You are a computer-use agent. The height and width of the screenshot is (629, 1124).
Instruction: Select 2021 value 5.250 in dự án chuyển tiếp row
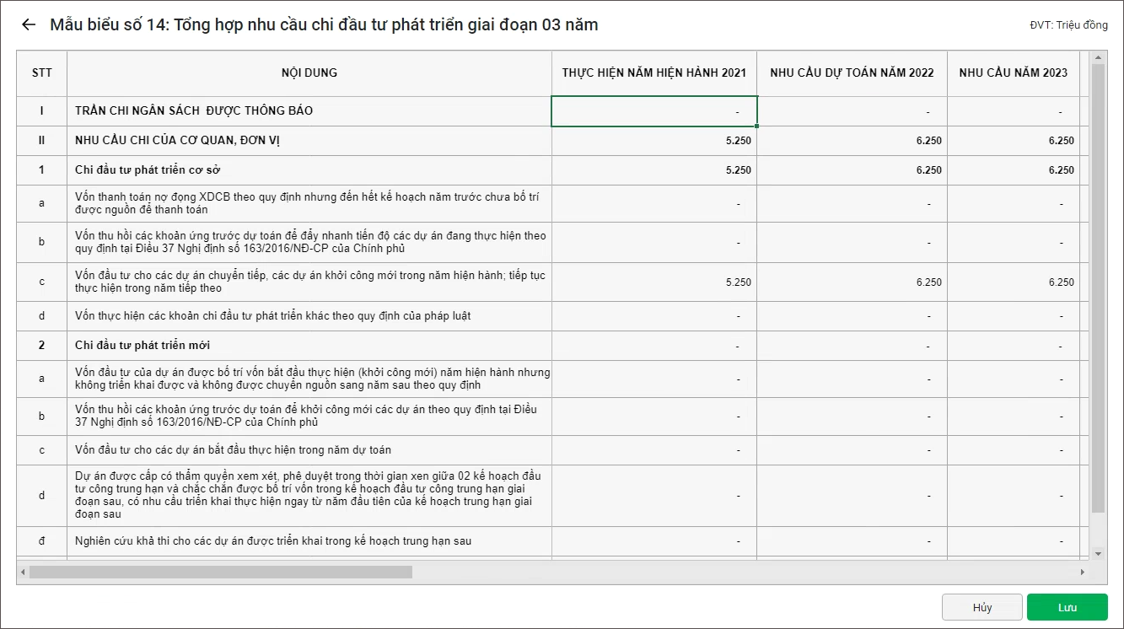(654, 282)
